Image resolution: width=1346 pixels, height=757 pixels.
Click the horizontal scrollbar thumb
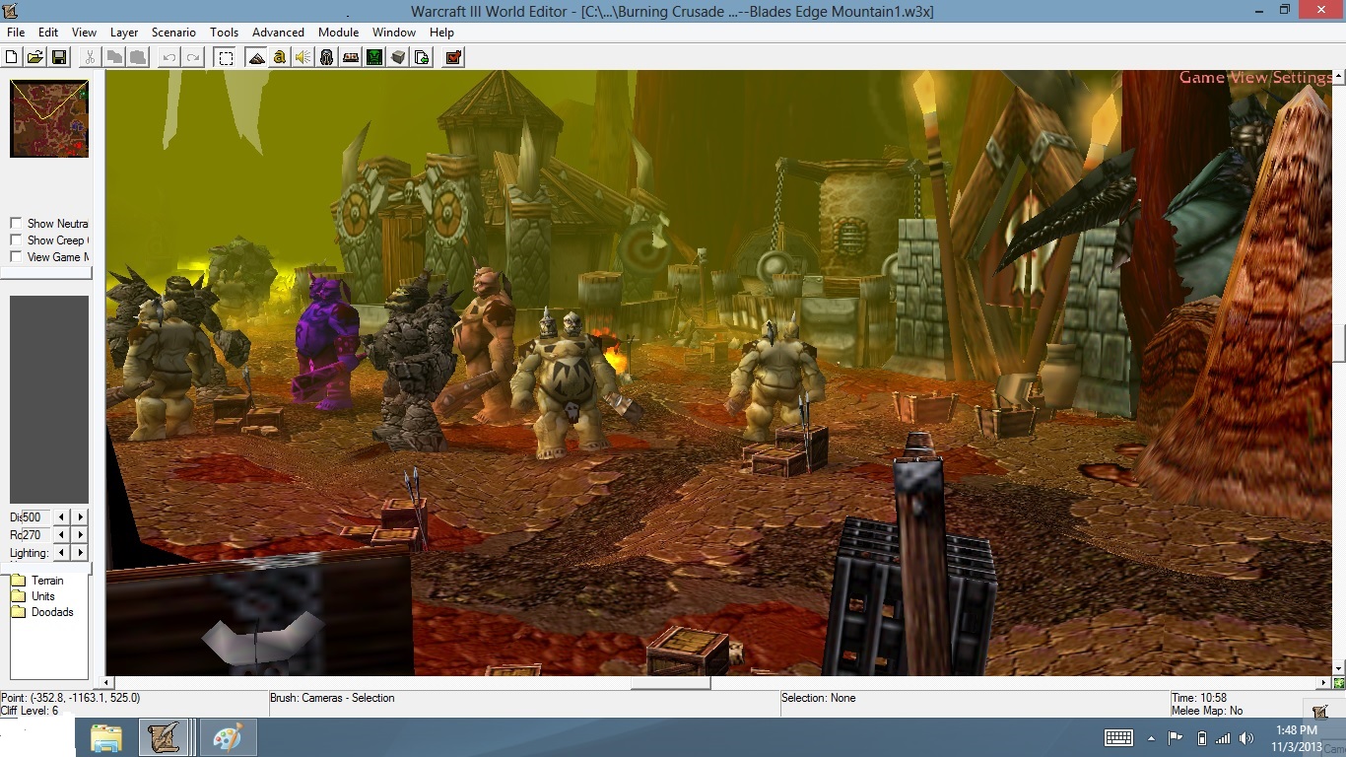click(670, 682)
